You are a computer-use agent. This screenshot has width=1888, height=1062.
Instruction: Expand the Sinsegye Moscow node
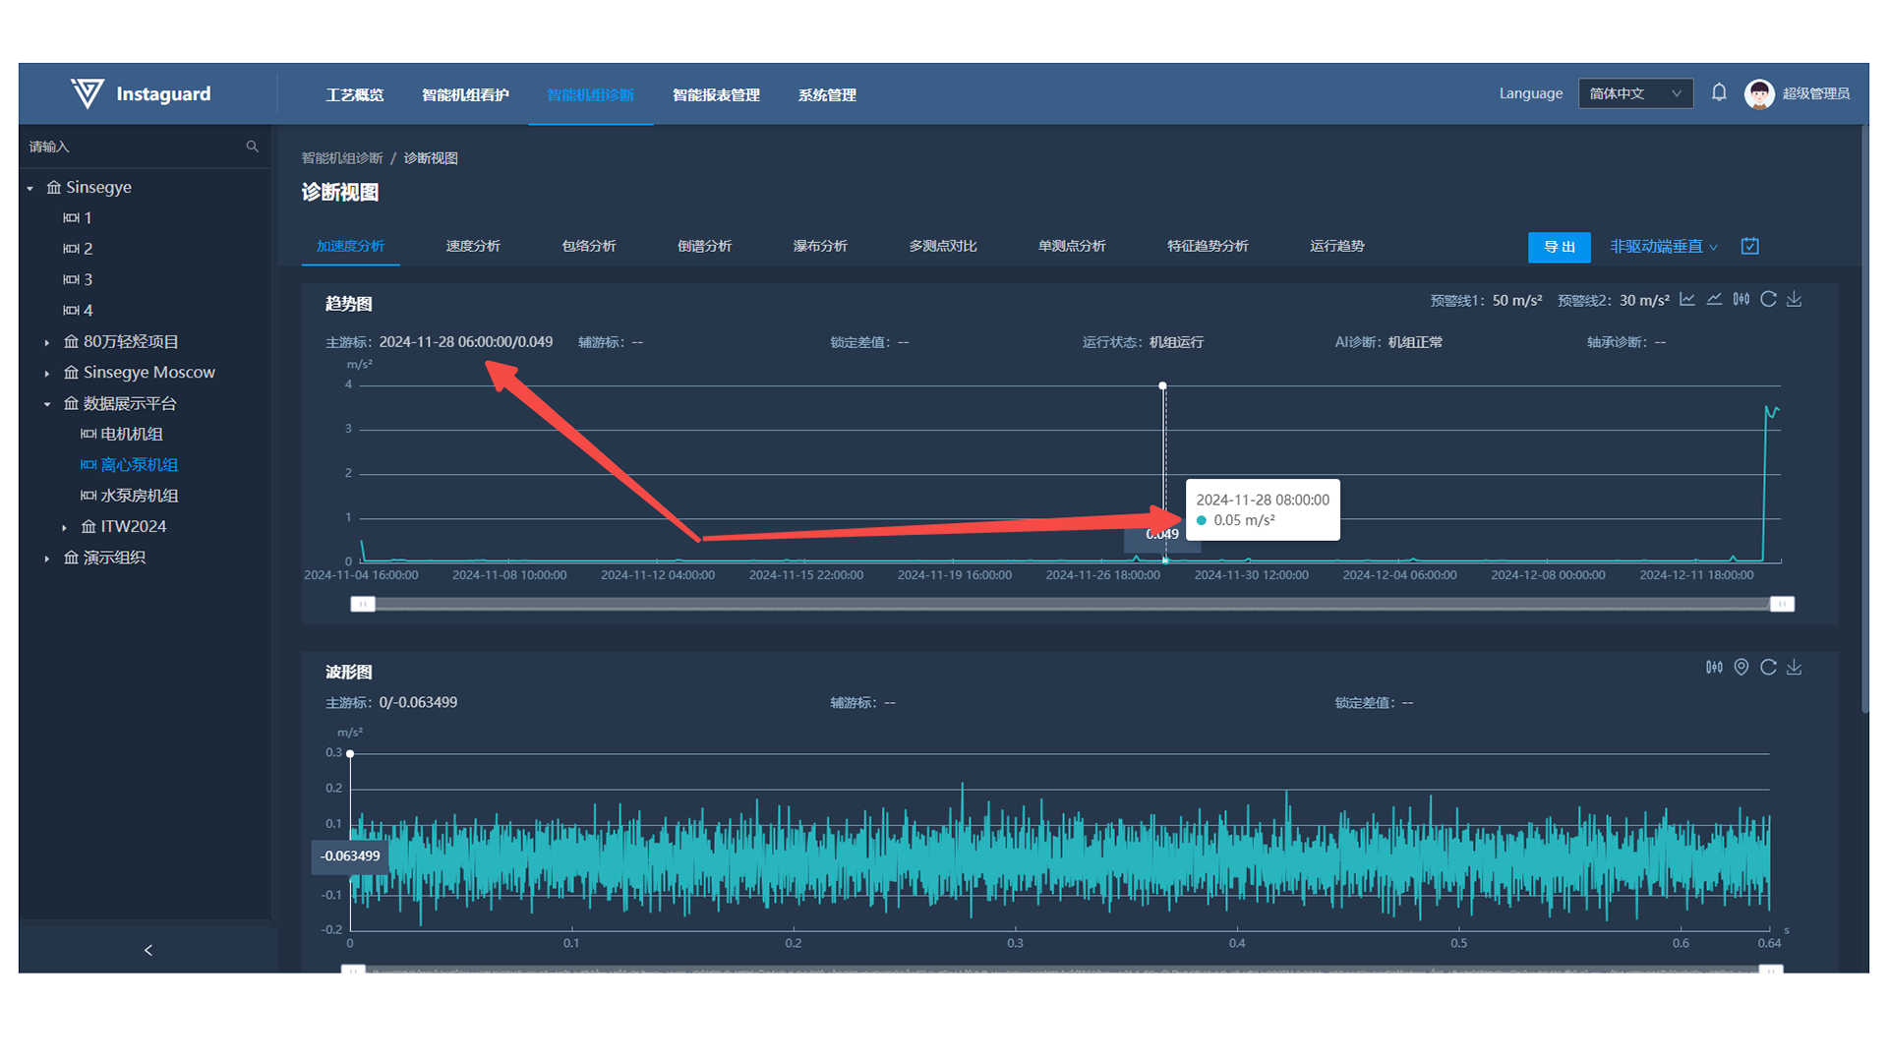(x=47, y=373)
